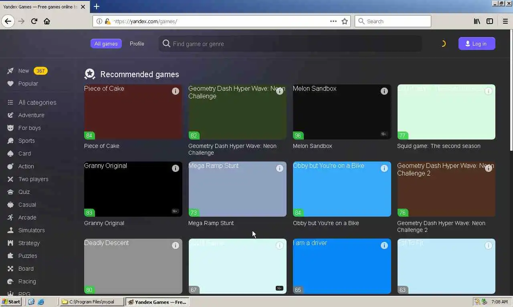
Task: Click the info icon on Mega Ramp Stunt
Action: pyautogui.click(x=280, y=168)
